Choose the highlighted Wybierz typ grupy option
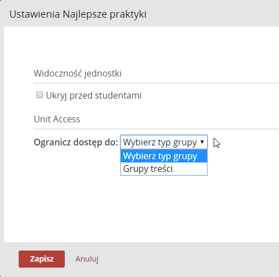Viewport: 279px width, 277px height. click(164, 156)
